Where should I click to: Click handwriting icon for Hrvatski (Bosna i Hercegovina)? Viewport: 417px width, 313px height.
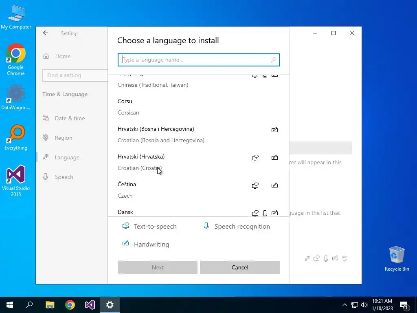[x=274, y=130]
